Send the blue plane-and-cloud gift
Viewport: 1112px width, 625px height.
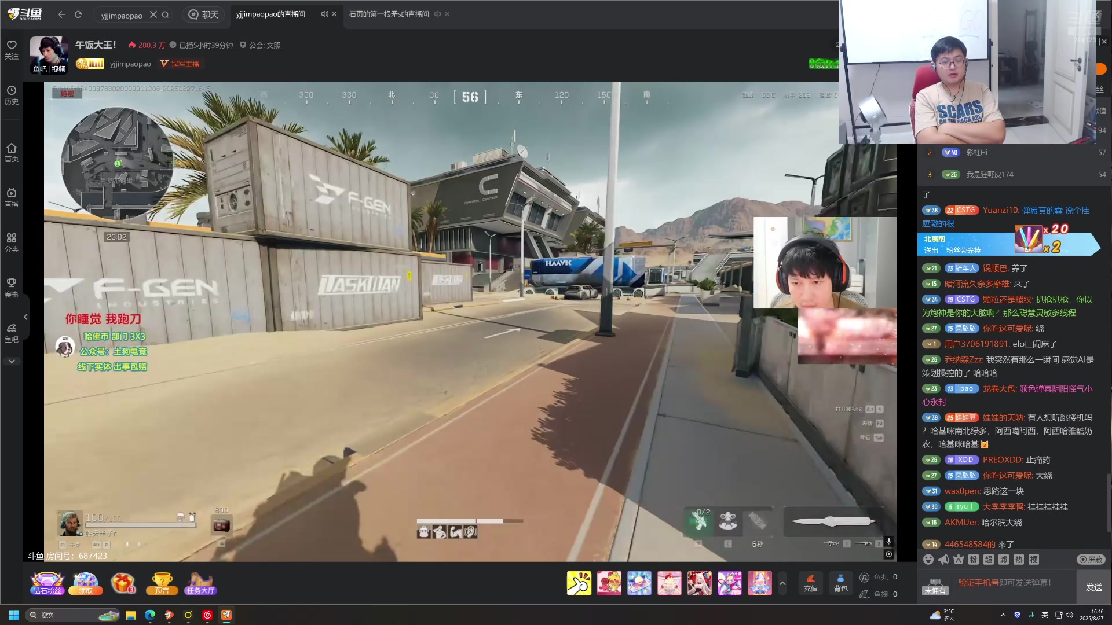click(x=639, y=583)
